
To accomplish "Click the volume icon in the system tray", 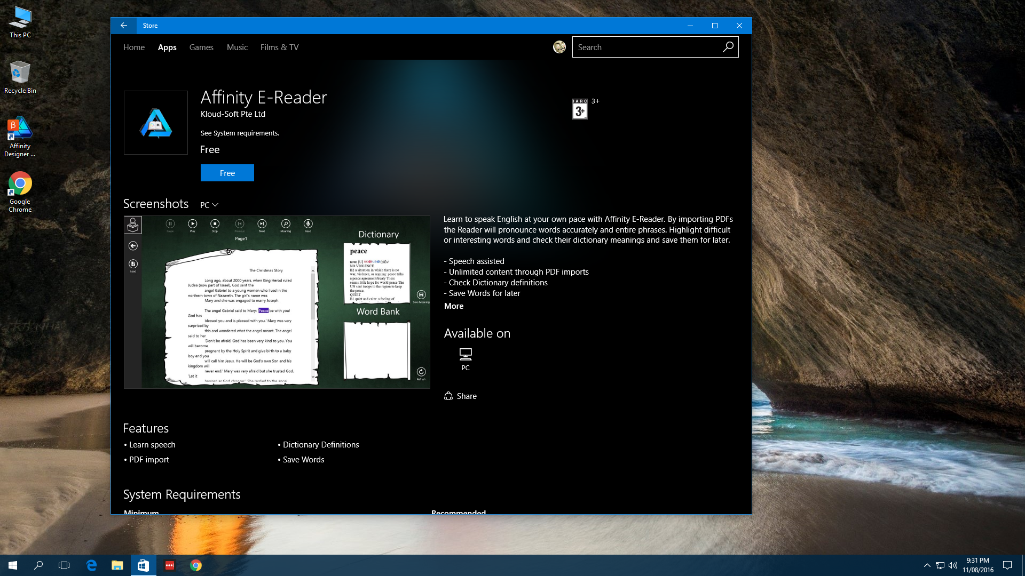I will pos(953,565).
